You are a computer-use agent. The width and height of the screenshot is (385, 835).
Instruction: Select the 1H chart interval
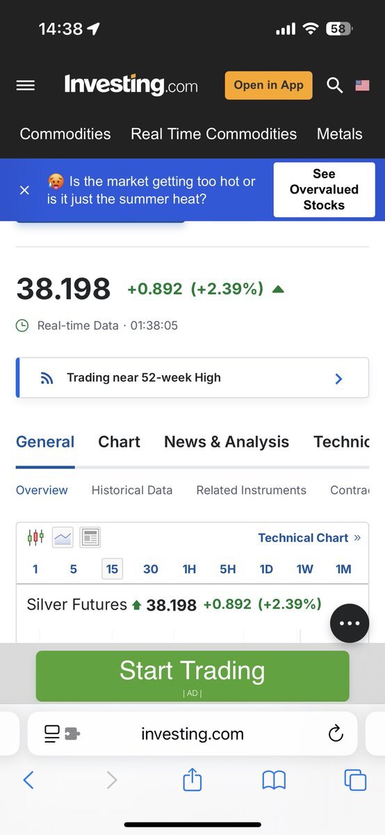(x=189, y=569)
